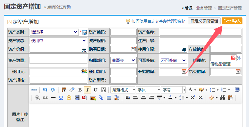This screenshot has width=249, height=127.
Task: Click asset category management icon beside 请选择
Action: [x=85, y=32]
